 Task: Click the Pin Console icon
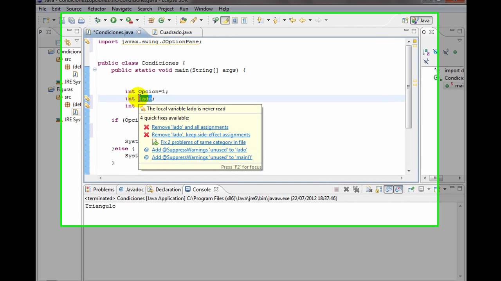click(411, 189)
